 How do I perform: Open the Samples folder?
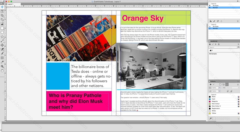click(x=213, y=54)
